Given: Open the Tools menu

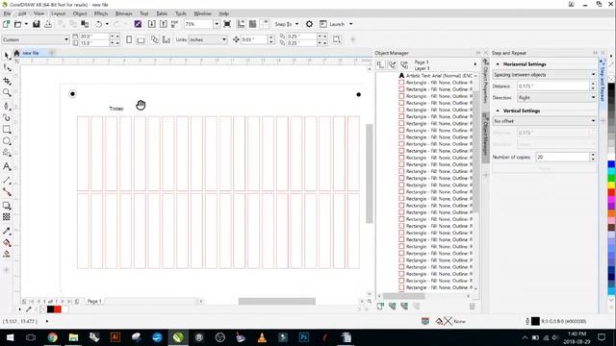Looking at the screenshot, I should click(181, 13).
